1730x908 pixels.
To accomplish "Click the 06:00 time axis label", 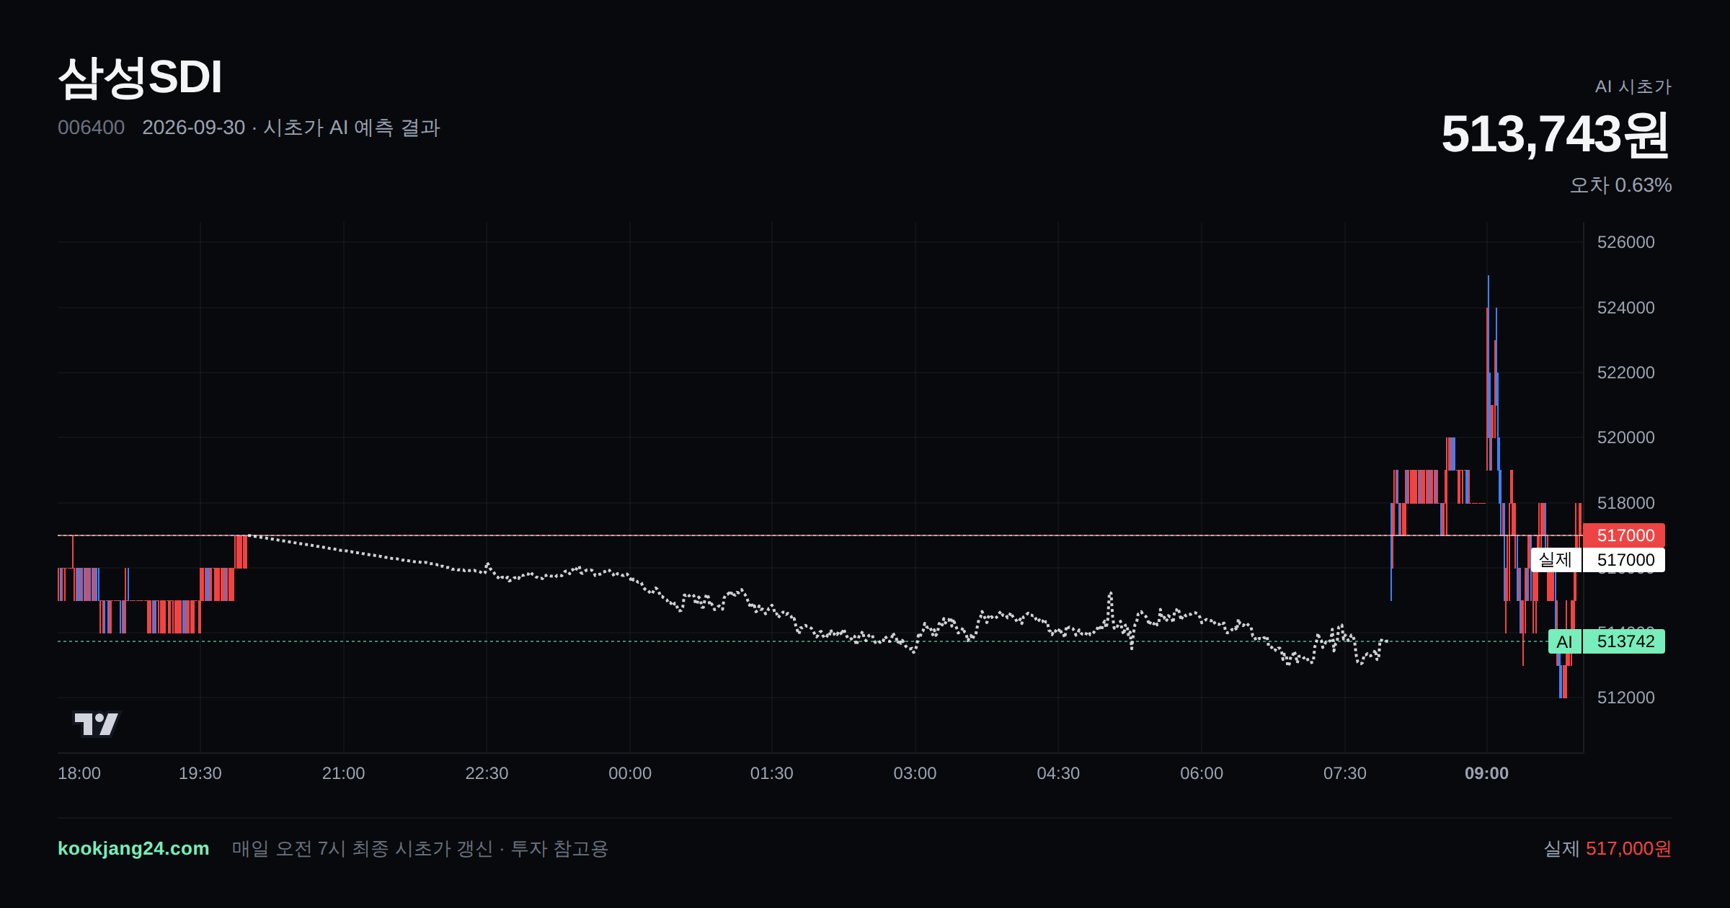I will (x=1202, y=773).
